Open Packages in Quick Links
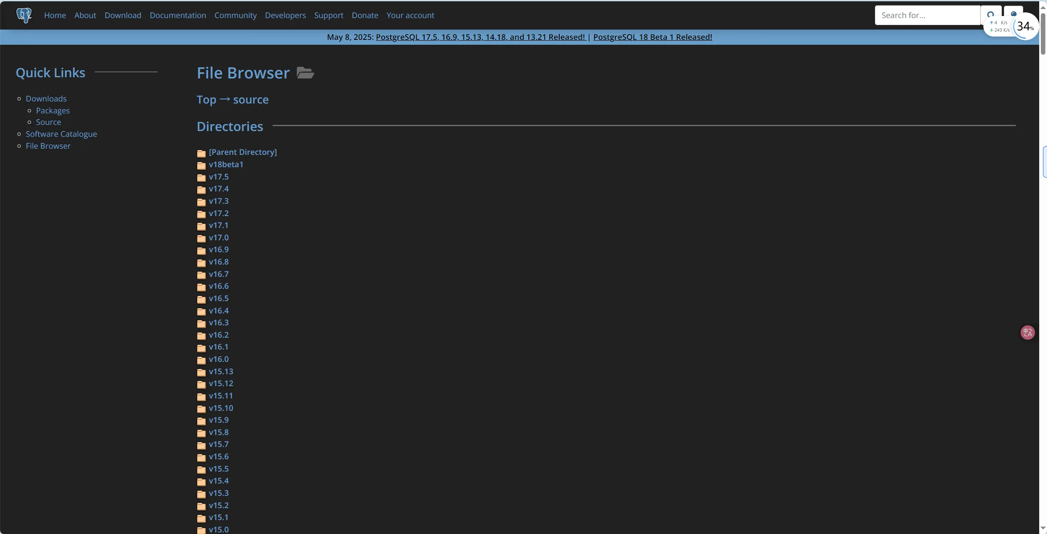 click(53, 110)
